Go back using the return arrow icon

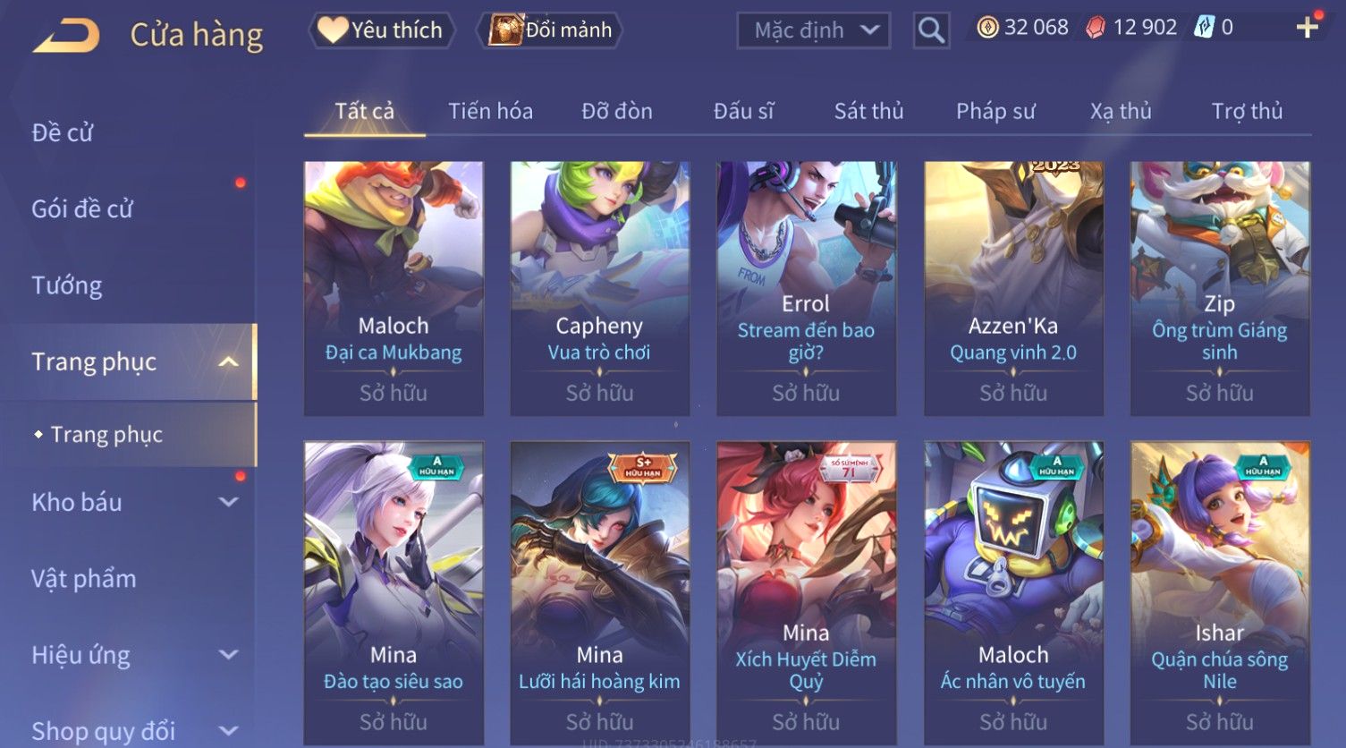[67, 36]
